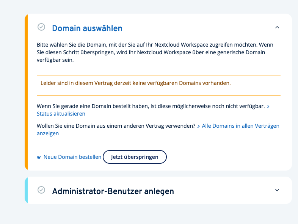Screen dimensions: 298x224
Task: Click the checkmark circle beside Domain auswählen
Action: click(x=41, y=27)
